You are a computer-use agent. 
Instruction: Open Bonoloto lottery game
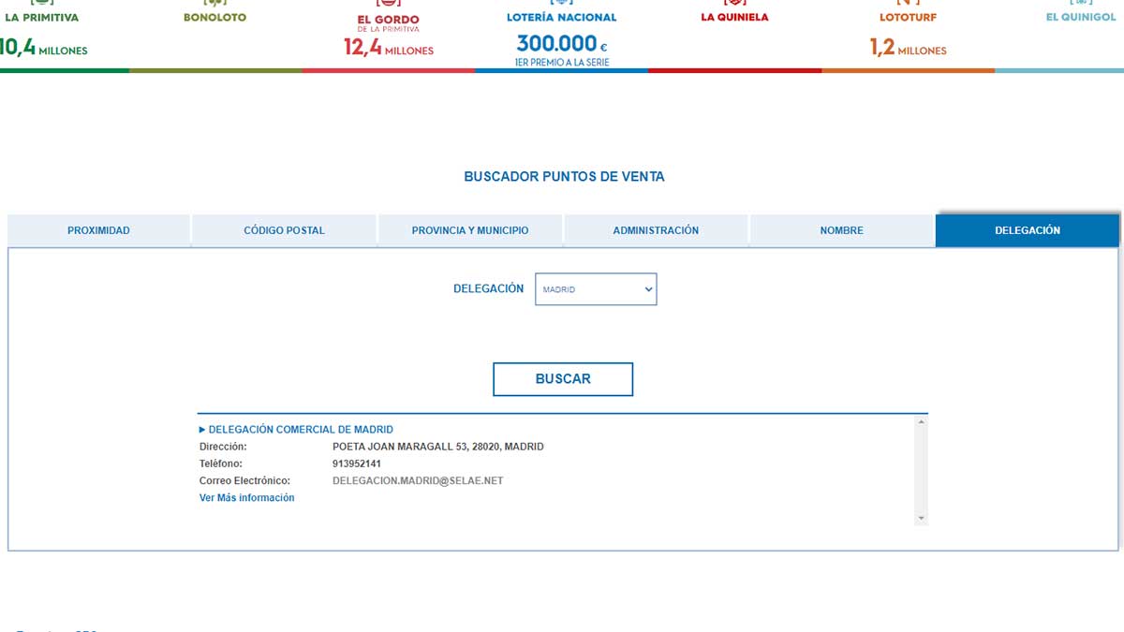point(214,18)
